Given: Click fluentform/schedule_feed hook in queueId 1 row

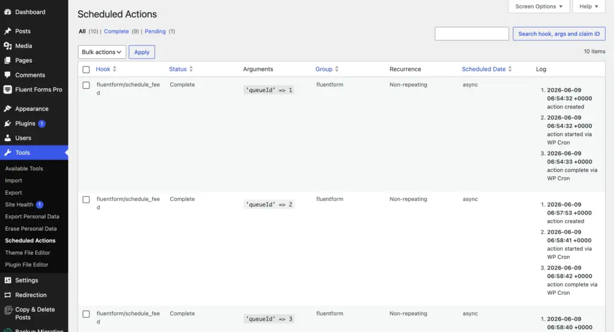Looking at the screenshot, I should coord(128,89).
